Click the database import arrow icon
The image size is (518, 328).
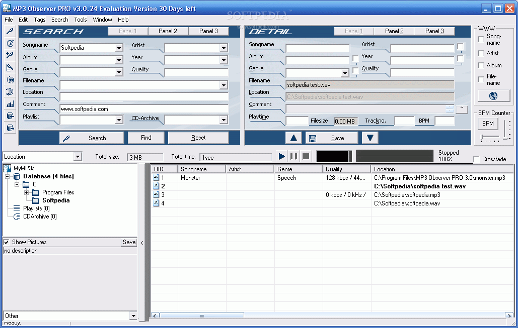(10, 116)
